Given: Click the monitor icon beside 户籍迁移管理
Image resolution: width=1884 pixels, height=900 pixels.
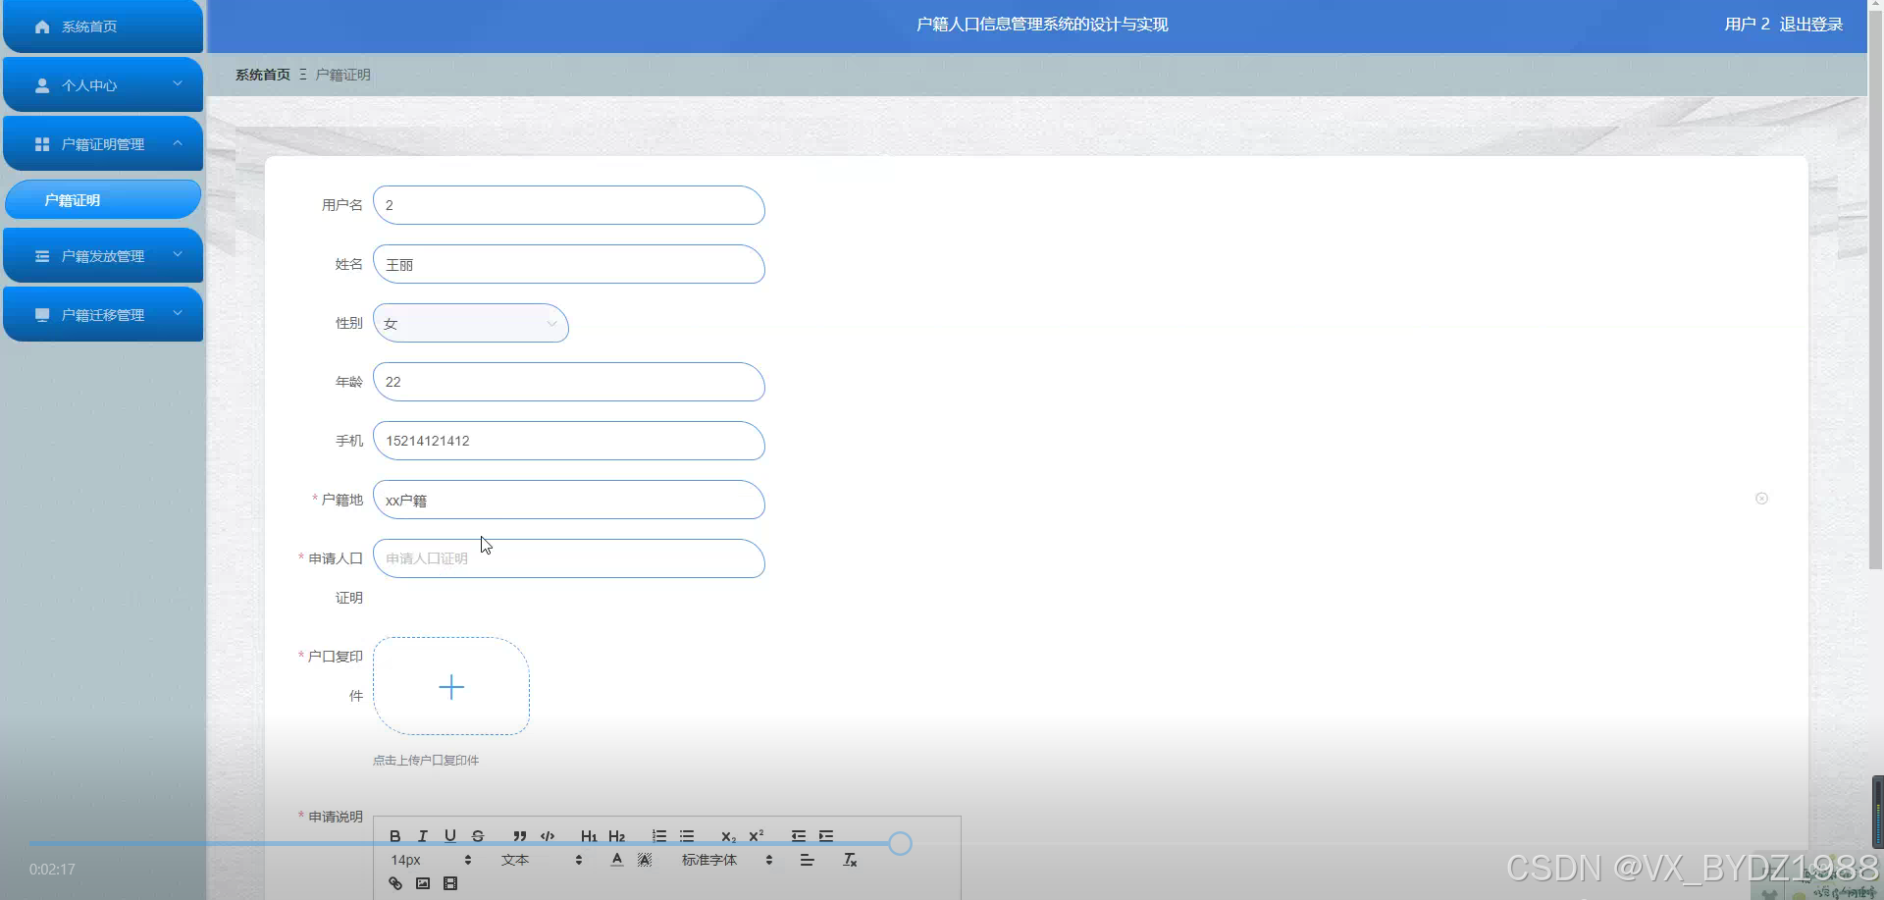Looking at the screenshot, I should point(42,315).
